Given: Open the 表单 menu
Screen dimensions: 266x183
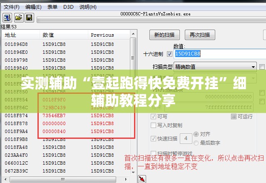Looking at the screenshot, I should 52,7.
